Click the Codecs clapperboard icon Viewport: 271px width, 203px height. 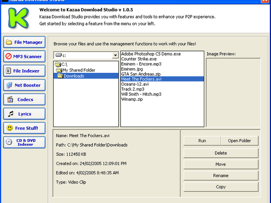click(x=10, y=99)
